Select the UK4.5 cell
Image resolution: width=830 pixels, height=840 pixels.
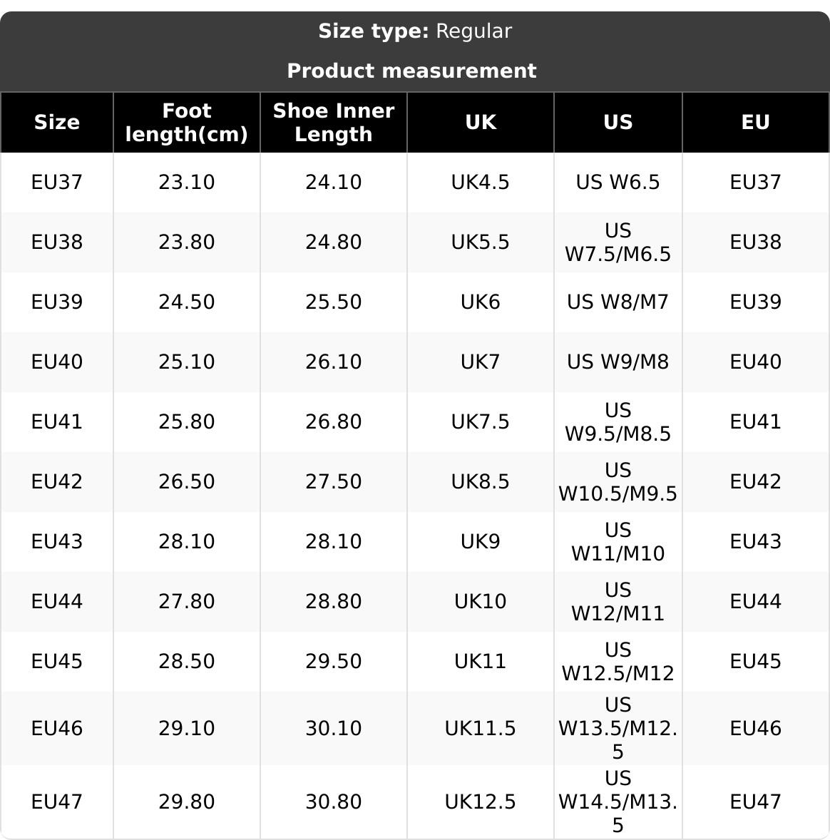pos(481,183)
